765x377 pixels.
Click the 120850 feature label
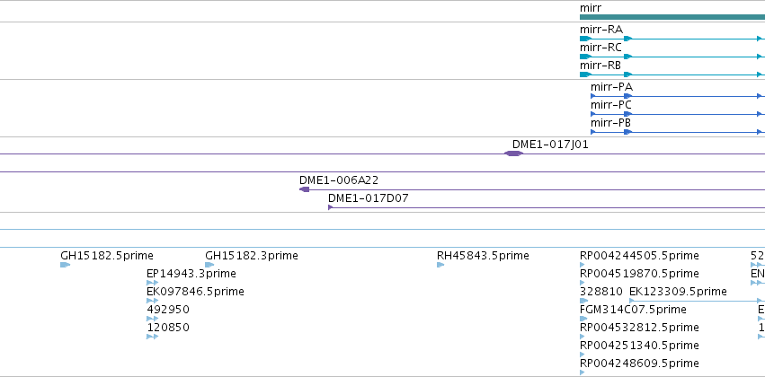pos(168,328)
